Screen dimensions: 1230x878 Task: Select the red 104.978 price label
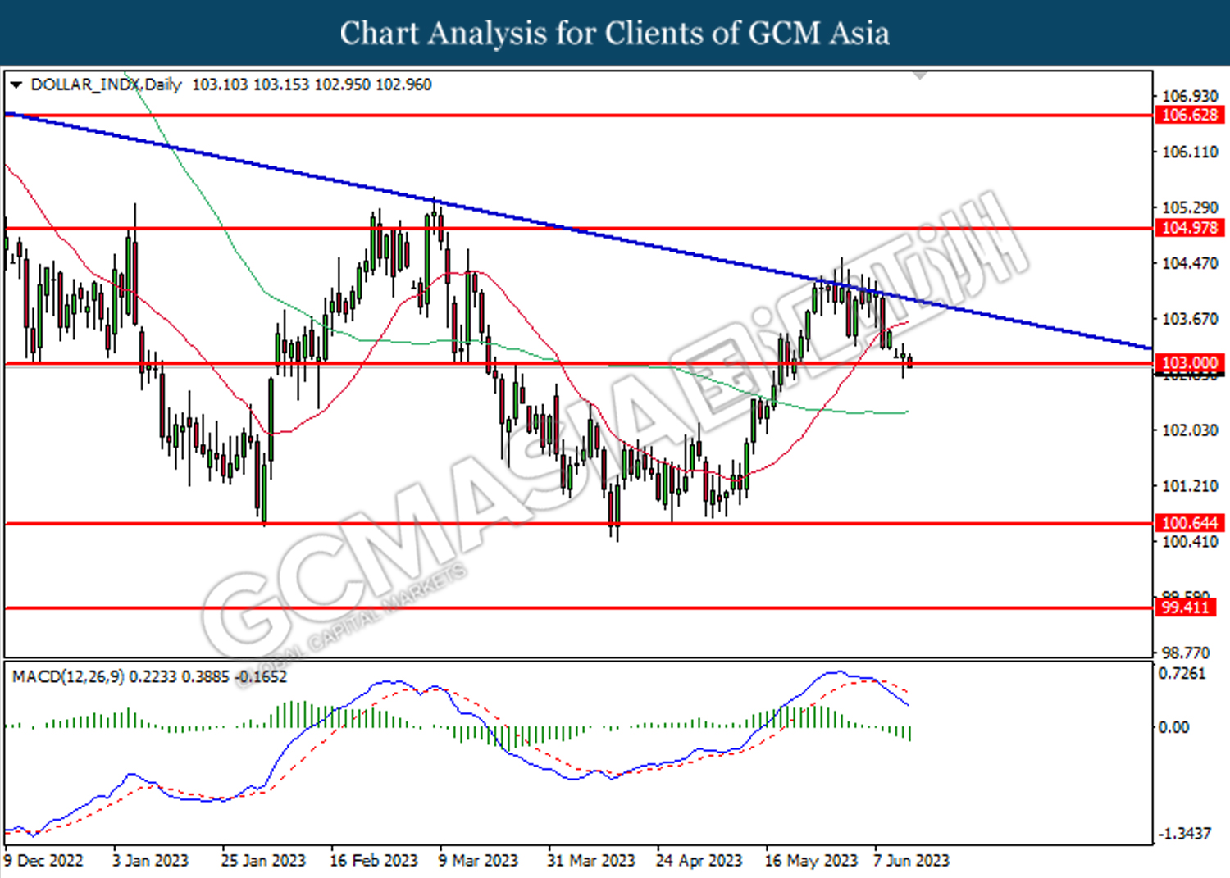[x=1190, y=228]
